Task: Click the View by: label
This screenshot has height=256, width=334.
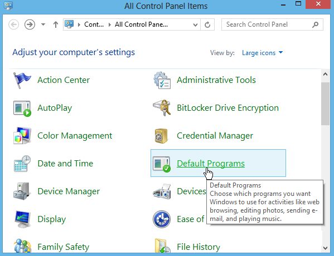Action: point(222,53)
